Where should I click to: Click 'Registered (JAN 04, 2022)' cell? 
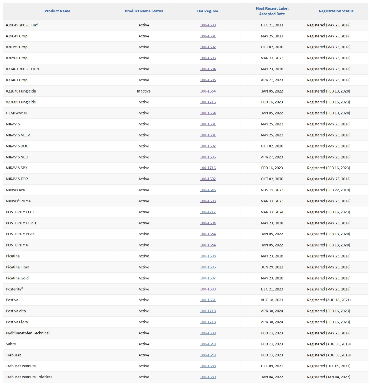[328, 377]
